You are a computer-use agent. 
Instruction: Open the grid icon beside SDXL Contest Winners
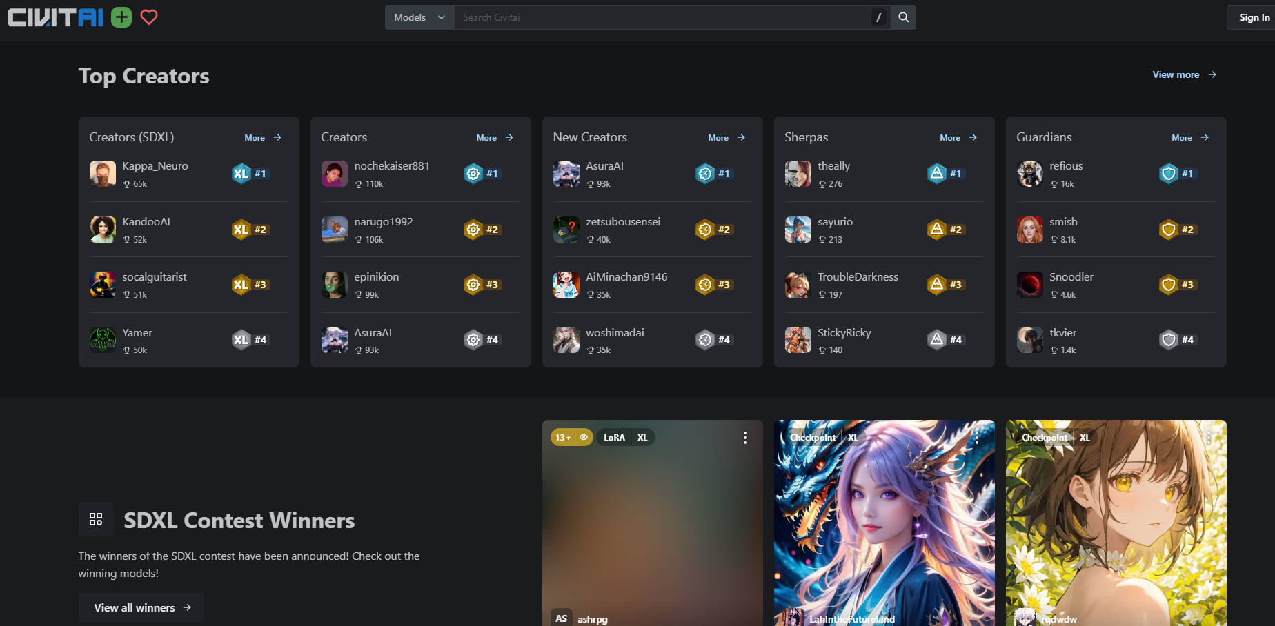[96, 519]
